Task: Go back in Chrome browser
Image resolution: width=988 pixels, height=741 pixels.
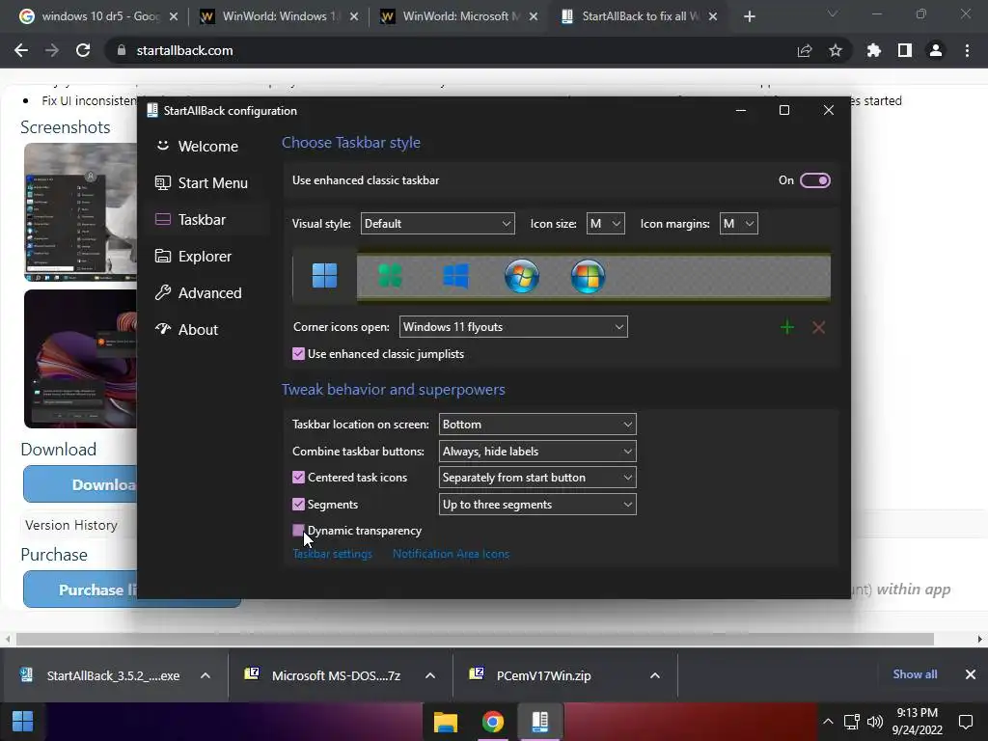Action: [21, 50]
